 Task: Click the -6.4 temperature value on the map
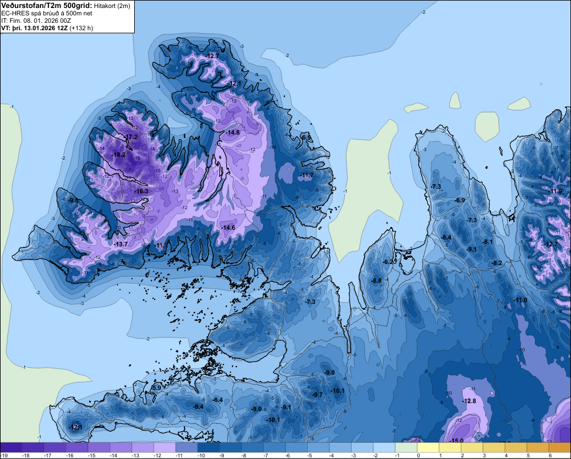point(218,400)
